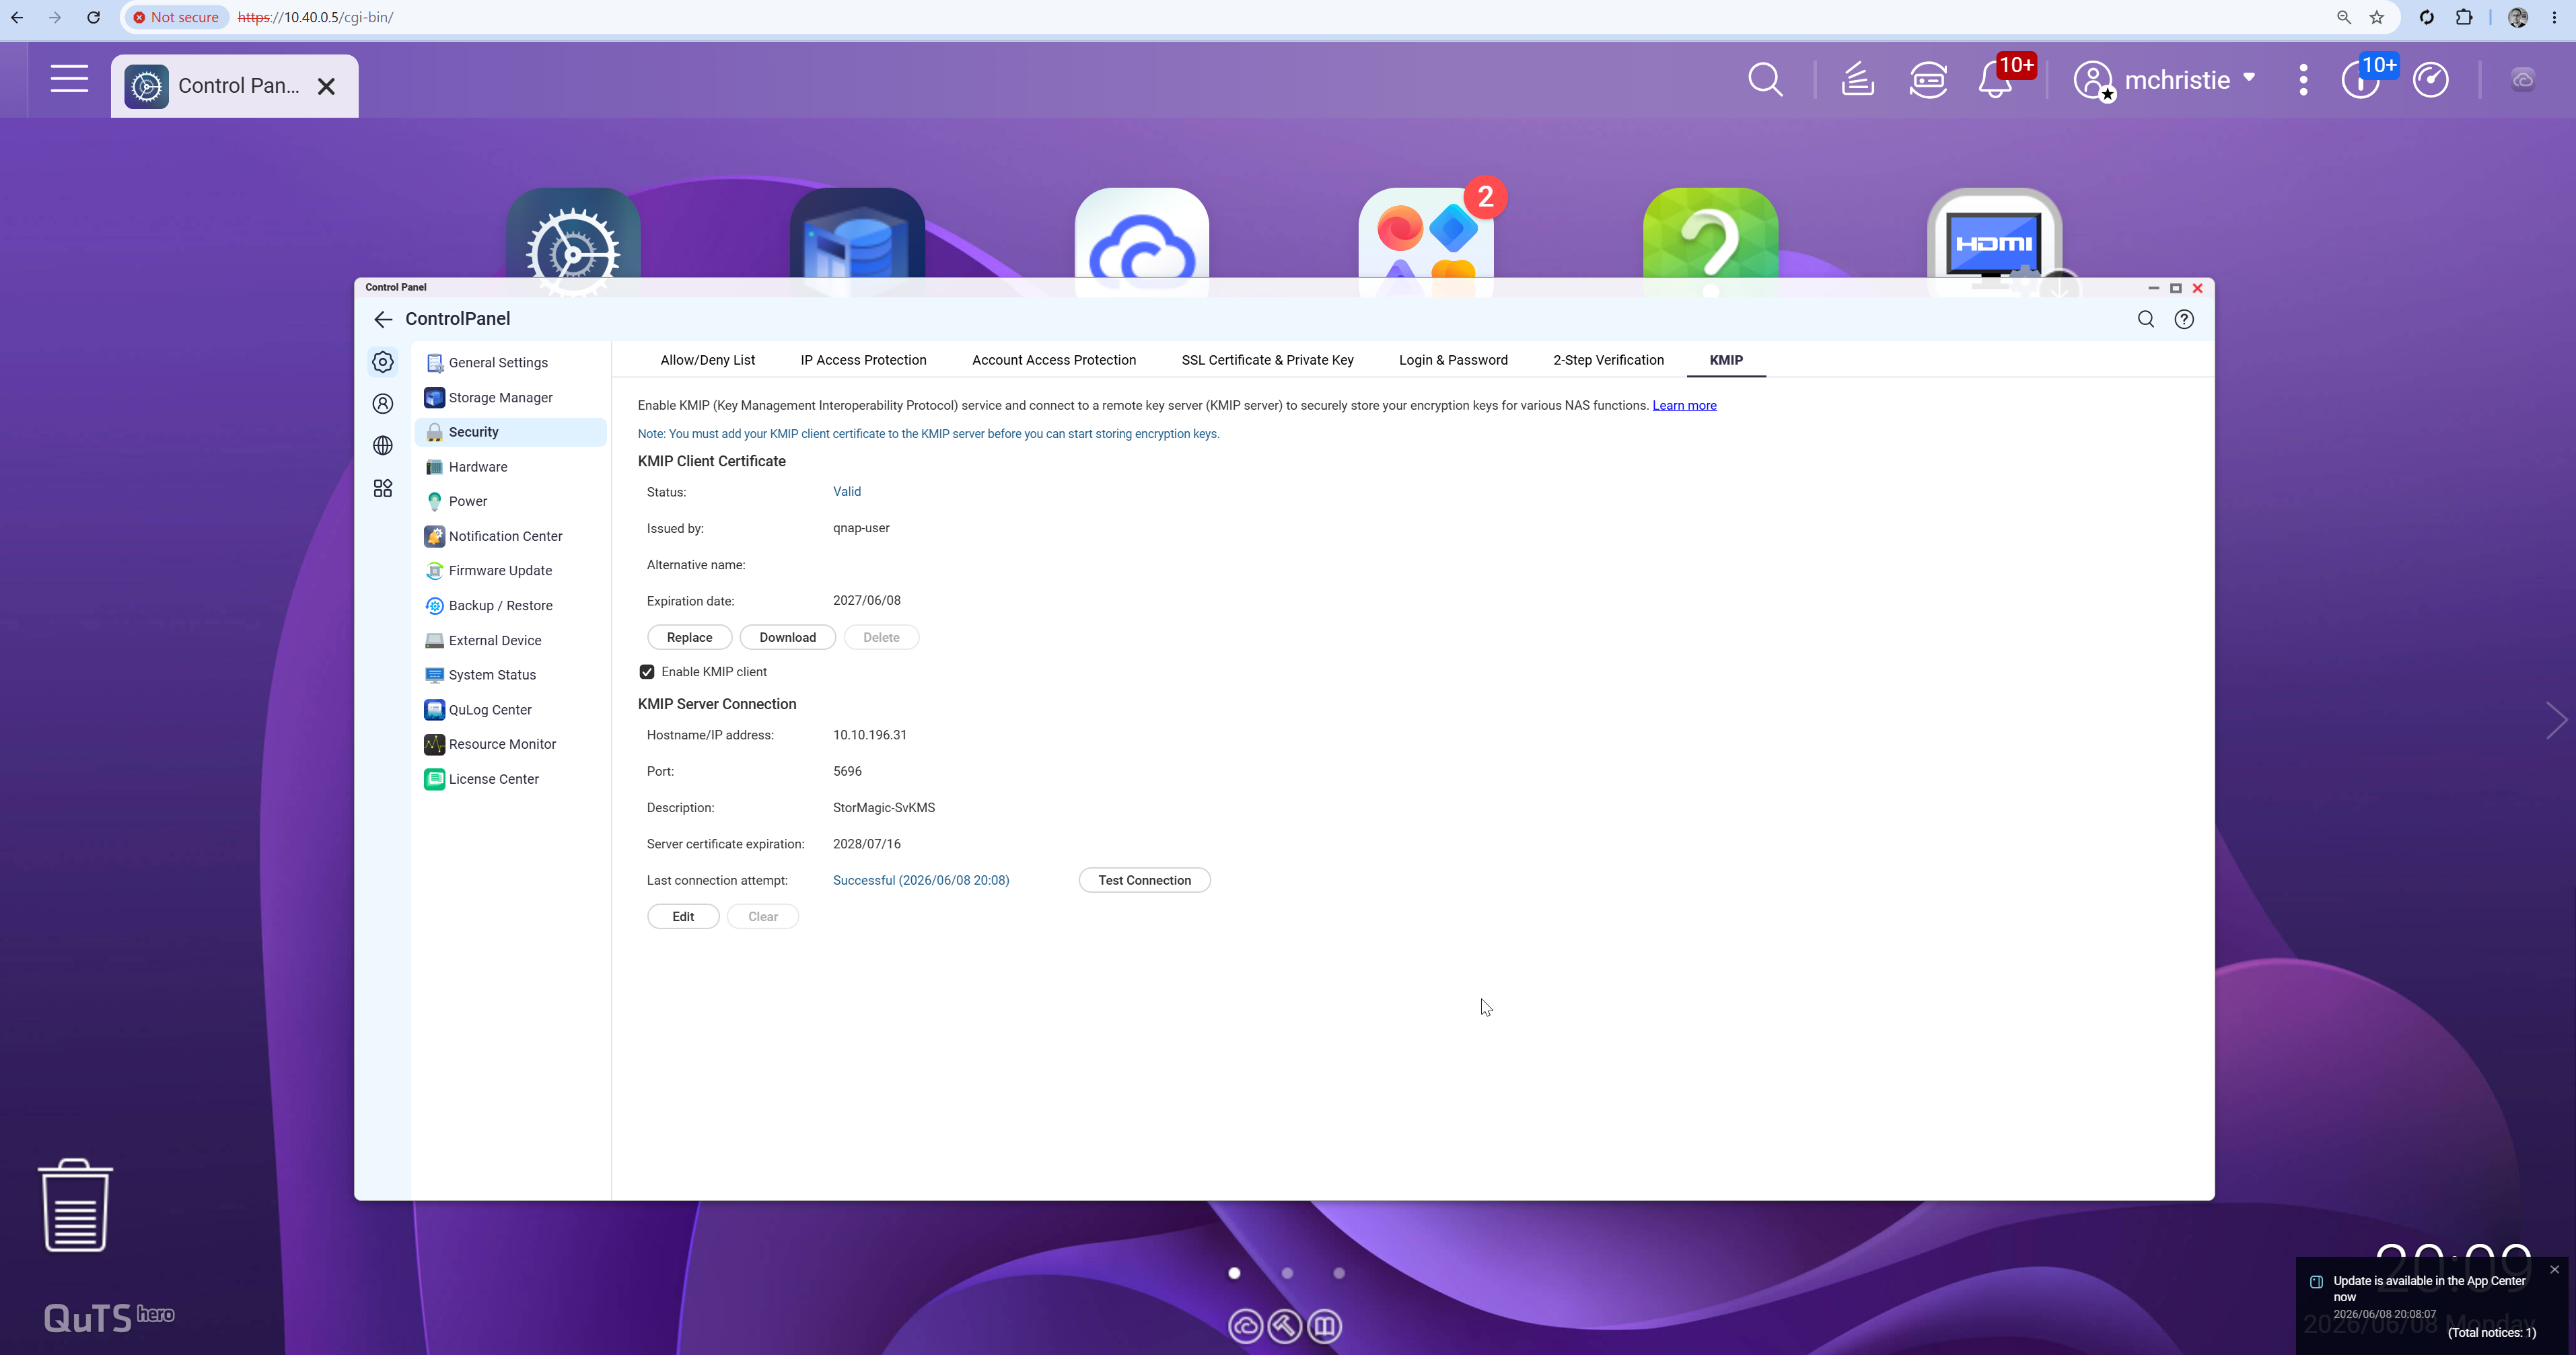Open the Control Panel help question mark
The width and height of the screenshot is (2576, 1355).
(2184, 319)
